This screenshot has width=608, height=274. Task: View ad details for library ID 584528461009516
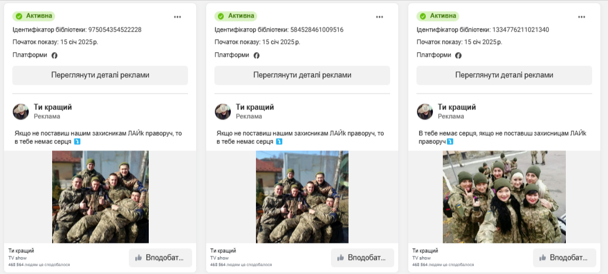[x=302, y=75]
